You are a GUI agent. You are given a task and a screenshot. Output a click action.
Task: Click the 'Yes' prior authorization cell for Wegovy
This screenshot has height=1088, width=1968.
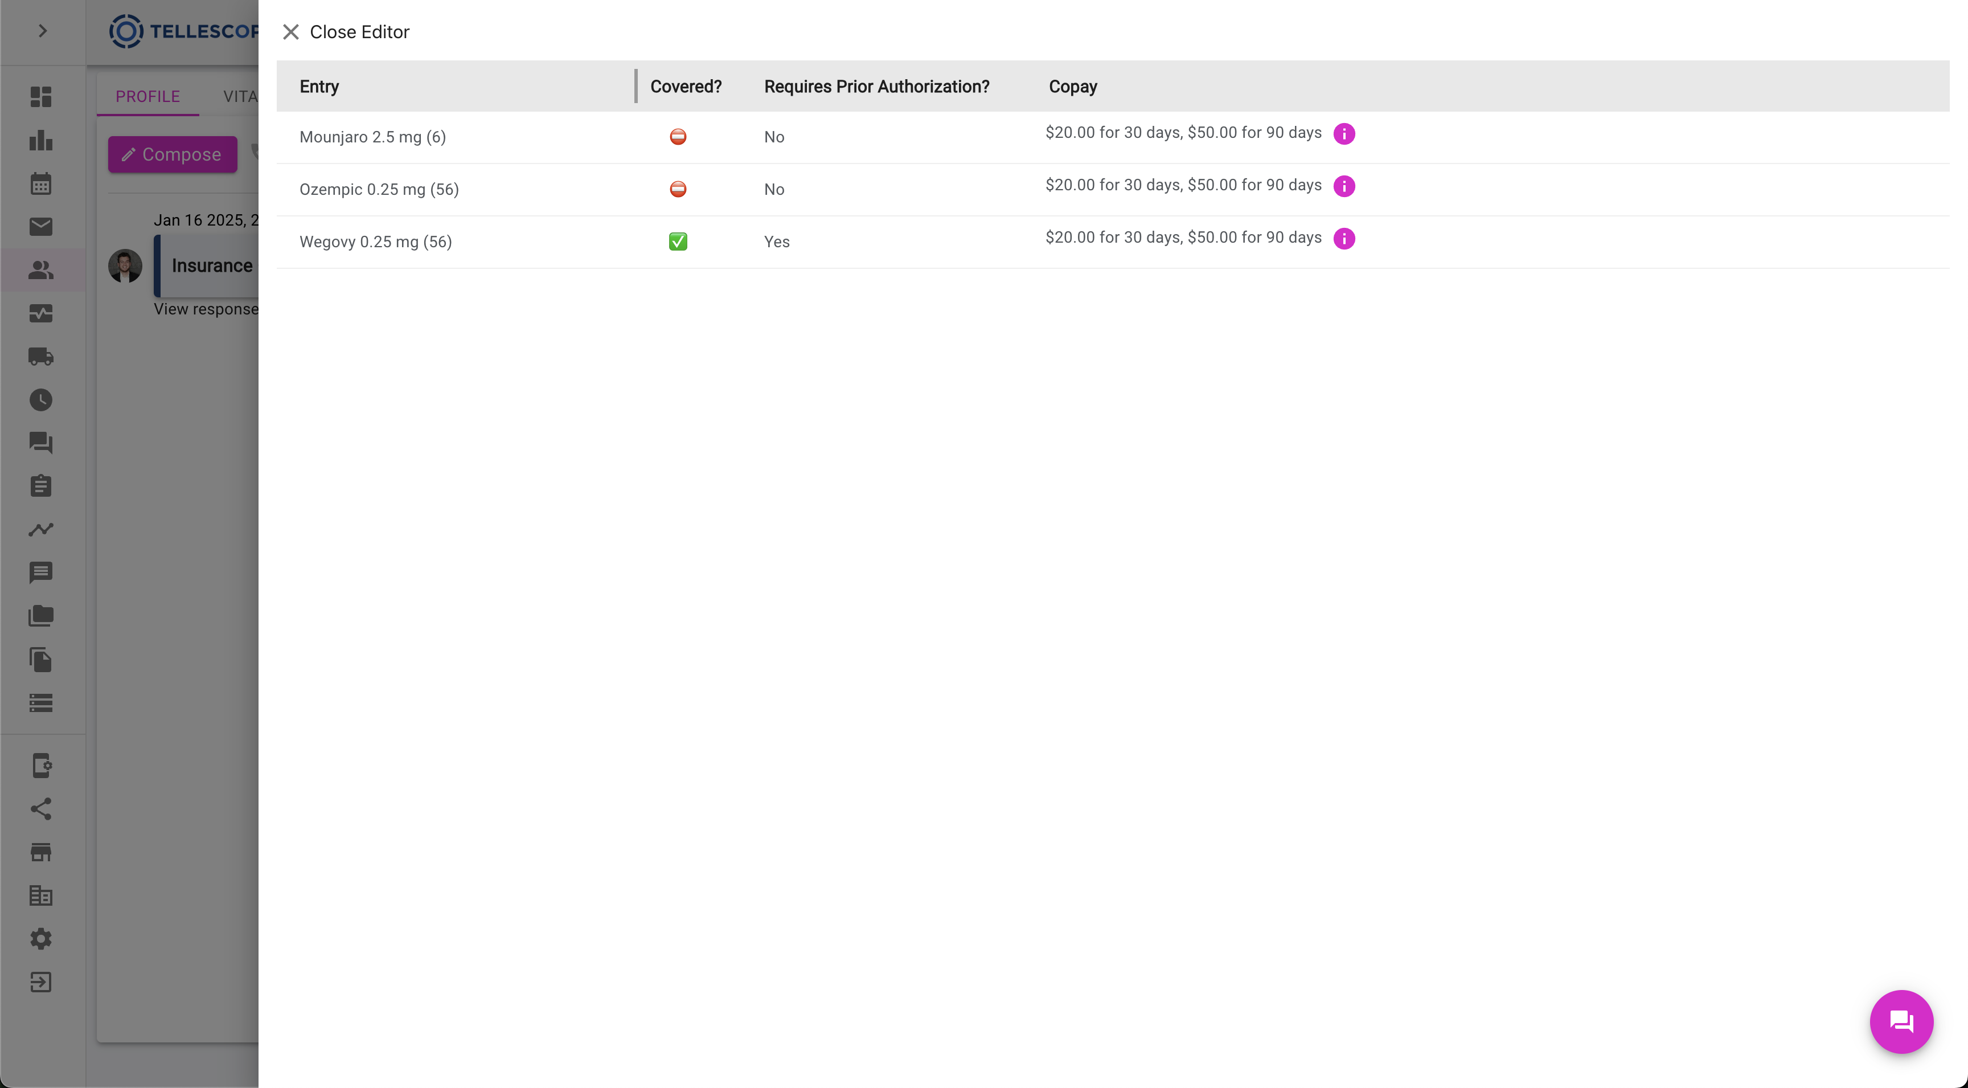point(777,242)
